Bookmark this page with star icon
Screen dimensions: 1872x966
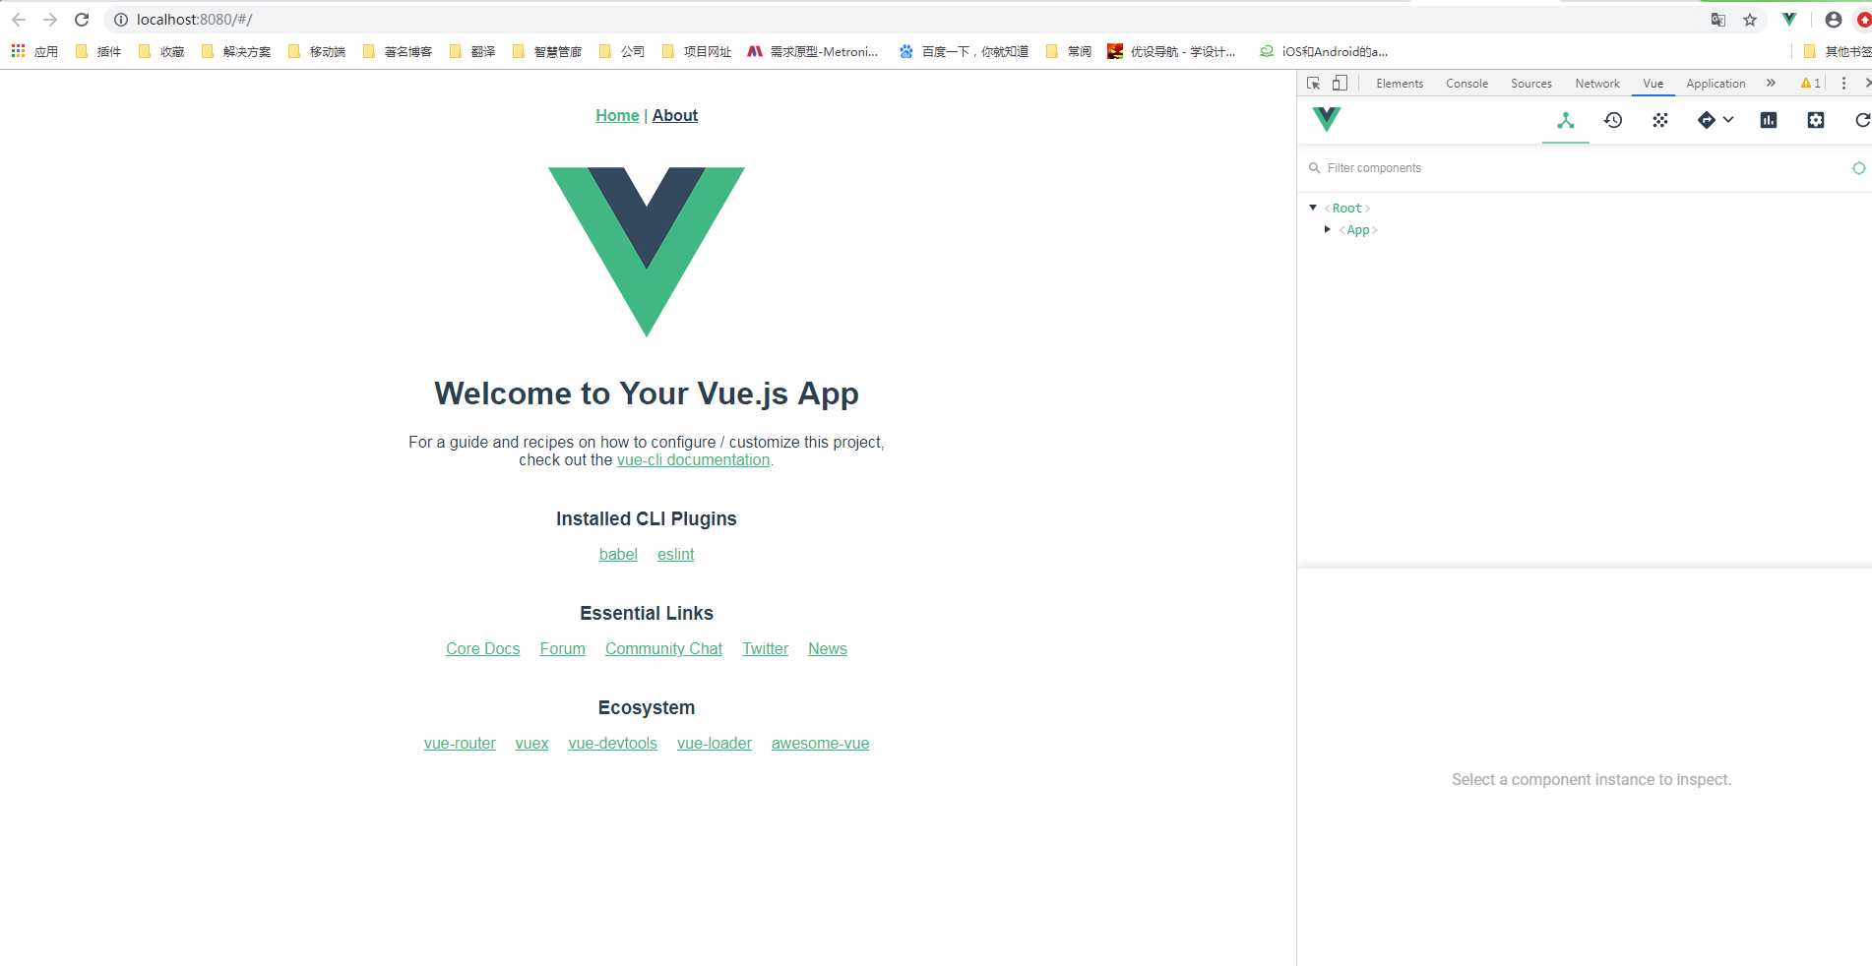pos(1750,20)
